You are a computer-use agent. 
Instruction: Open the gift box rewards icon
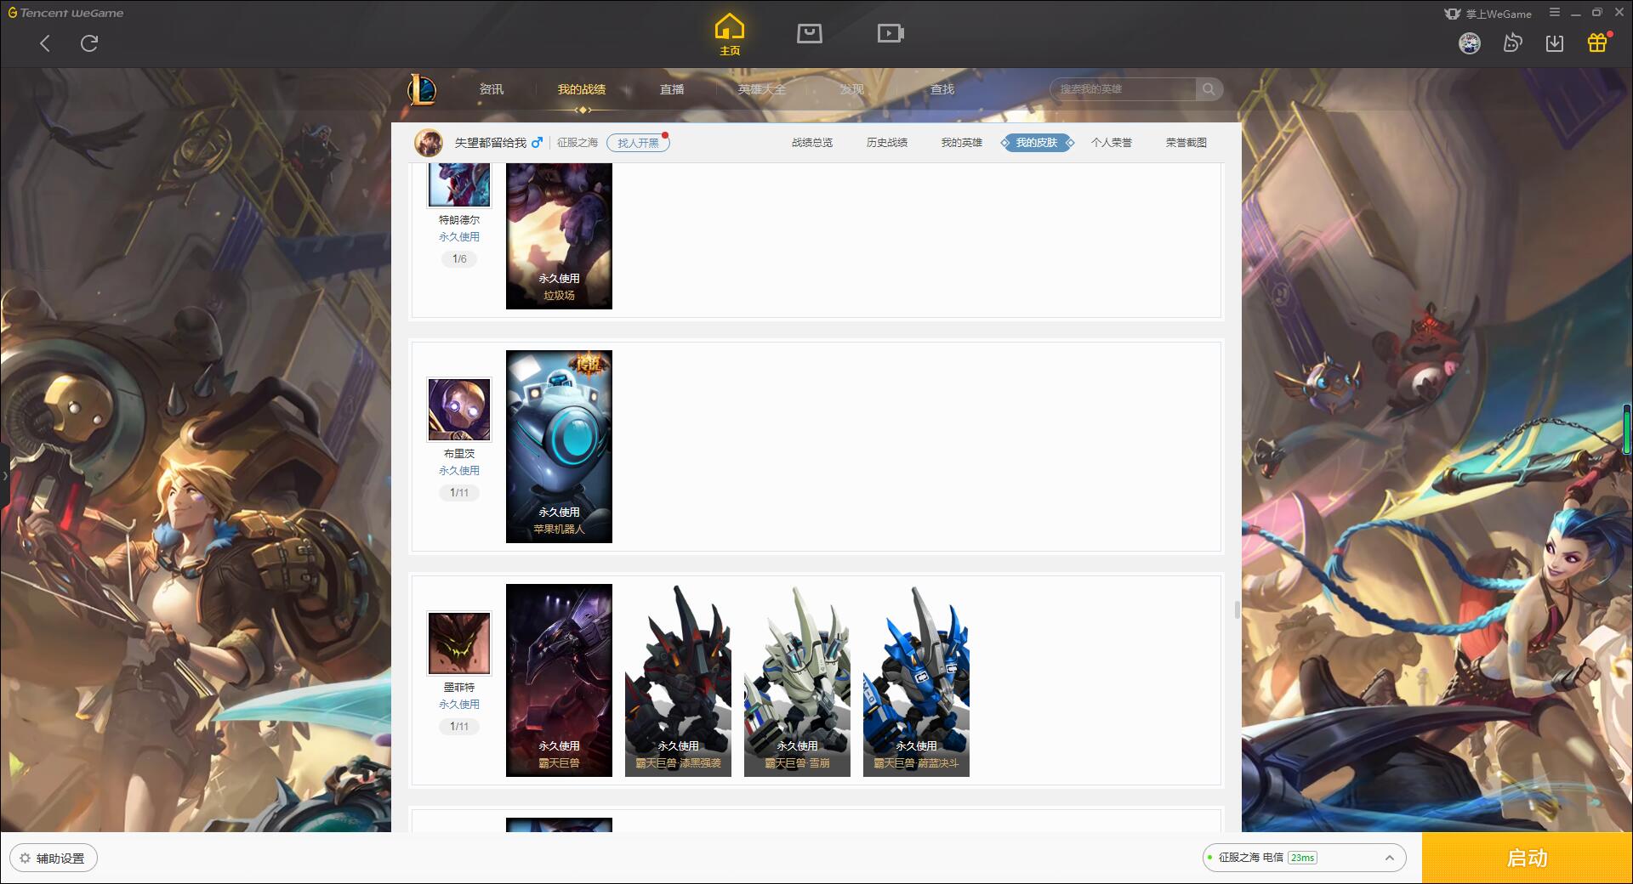click(1597, 42)
